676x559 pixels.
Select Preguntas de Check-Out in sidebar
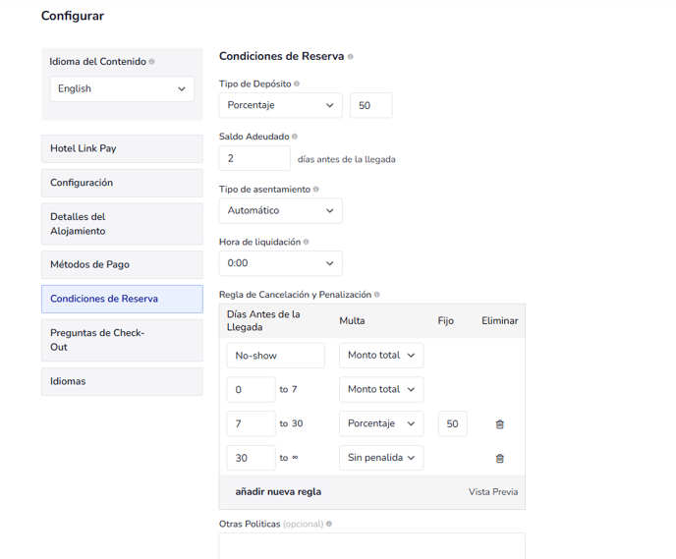click(x=122, y=340)
